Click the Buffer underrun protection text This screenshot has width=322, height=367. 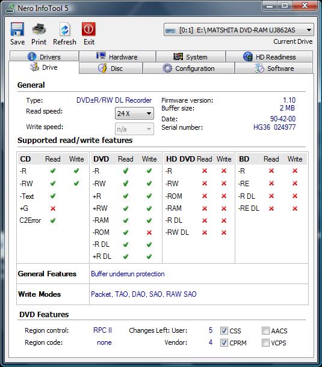click(128, 274)
